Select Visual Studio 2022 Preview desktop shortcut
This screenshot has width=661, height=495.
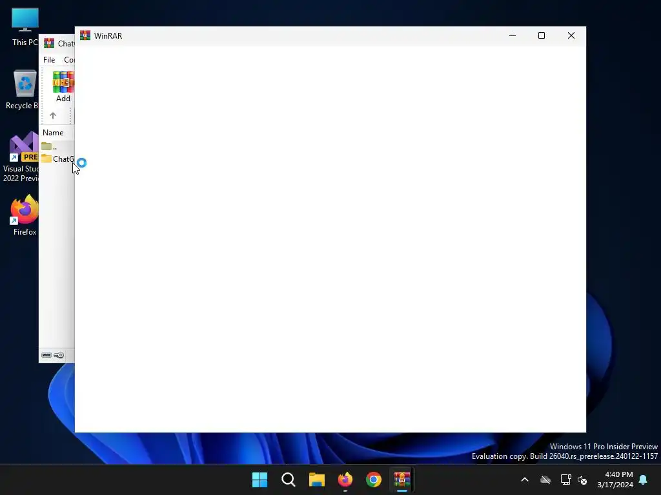[21, 157]
